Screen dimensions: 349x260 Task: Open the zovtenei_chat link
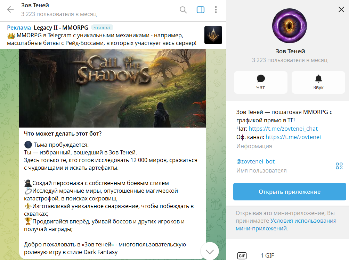283,129
